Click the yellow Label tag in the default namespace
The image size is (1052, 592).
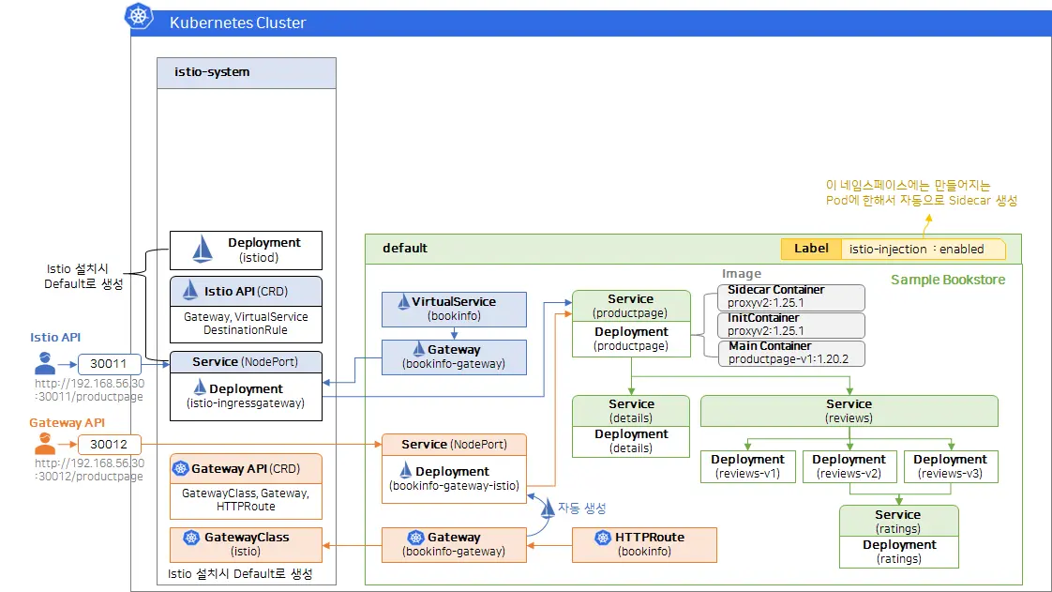pos(810,249)
